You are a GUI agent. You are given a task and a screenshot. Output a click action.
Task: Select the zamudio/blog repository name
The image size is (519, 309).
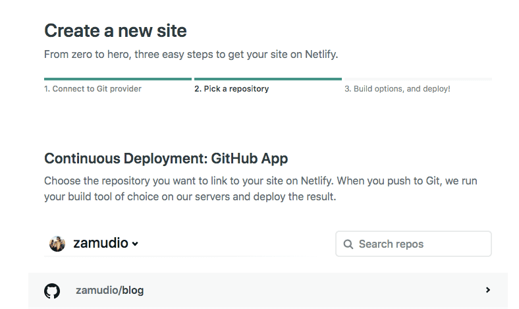(109, 291)
